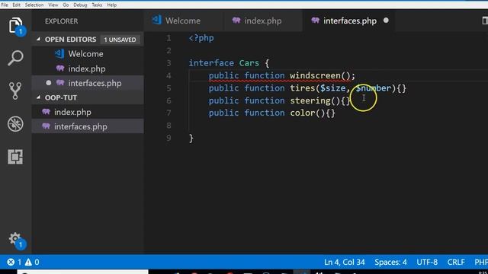Select the interfaces.php editor tab

(x=349, y=21)
